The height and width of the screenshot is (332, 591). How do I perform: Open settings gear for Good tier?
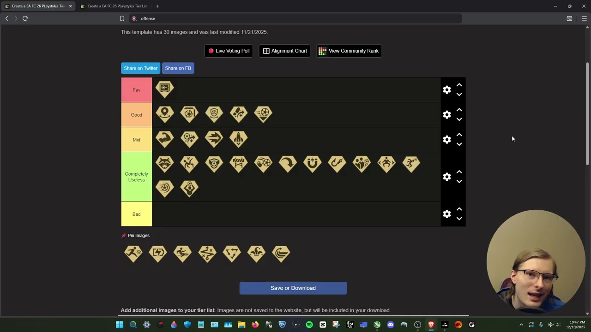point(447,115)
